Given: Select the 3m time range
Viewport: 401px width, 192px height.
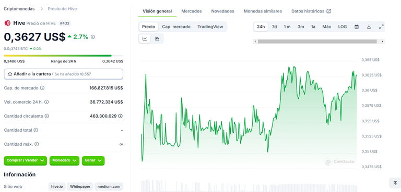Looking at the screenshot, I should [x=301, y=27].
